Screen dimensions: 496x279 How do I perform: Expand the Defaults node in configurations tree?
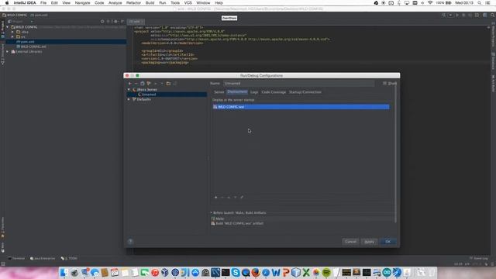(129, 100)
